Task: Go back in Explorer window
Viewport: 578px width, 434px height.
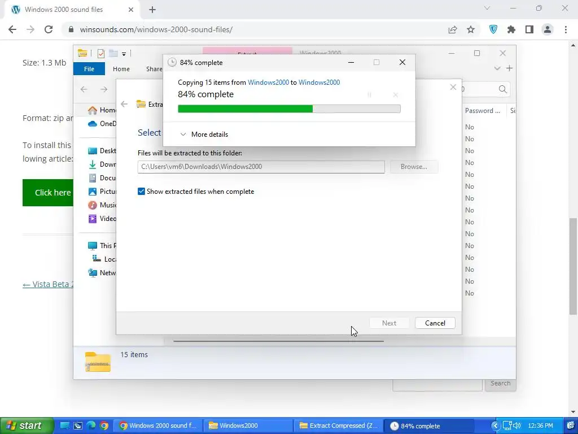Action: point(84,89)
